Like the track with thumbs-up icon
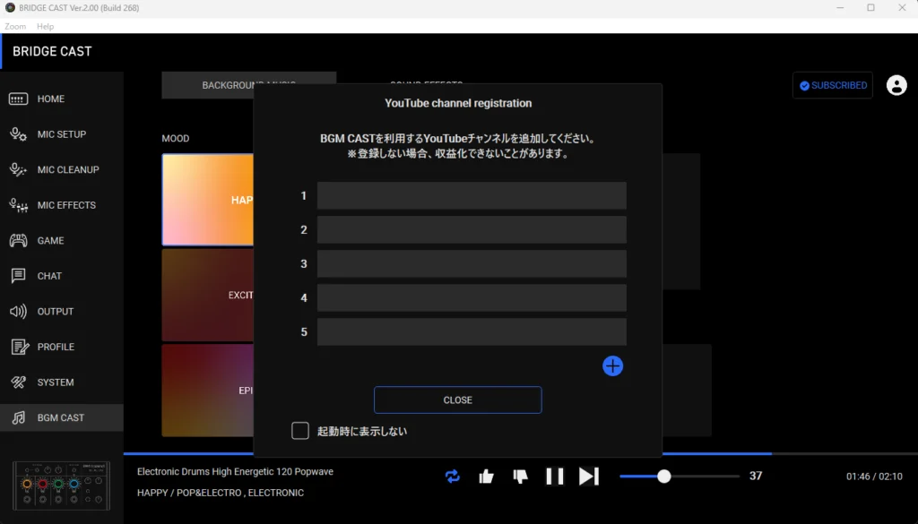This screenshot has height=524, width=918. (486, 477)
